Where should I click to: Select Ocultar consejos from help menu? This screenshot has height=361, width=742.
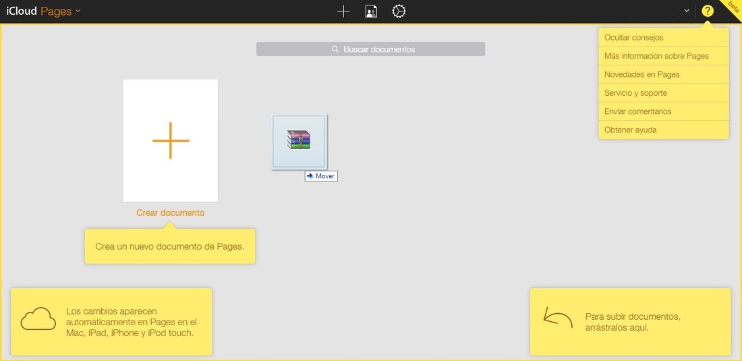664,37
